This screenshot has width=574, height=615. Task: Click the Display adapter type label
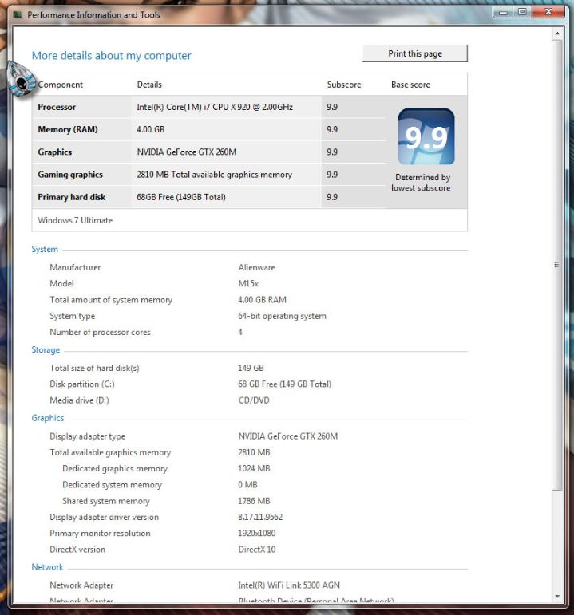tap(88, 436)
